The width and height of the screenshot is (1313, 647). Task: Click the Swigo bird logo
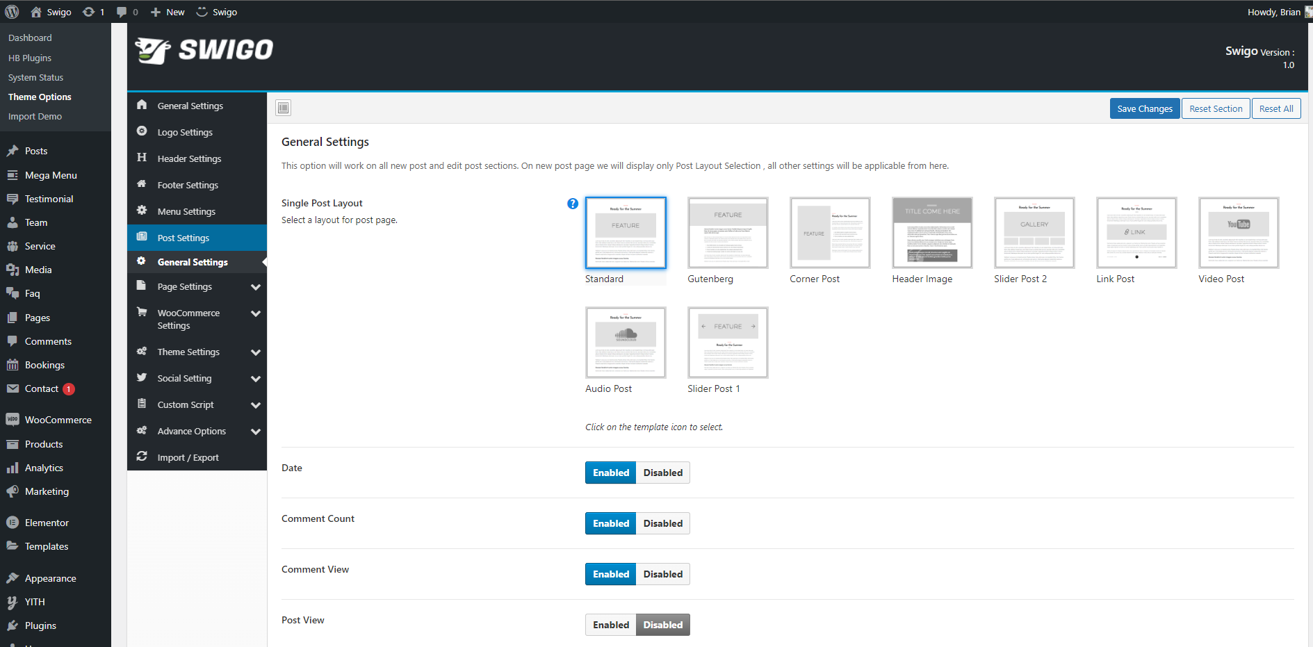point(153,50)
